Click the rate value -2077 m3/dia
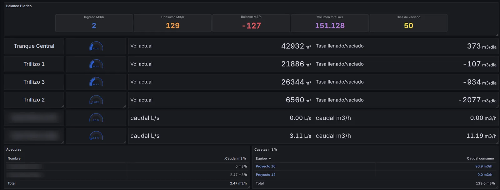Screen dimensions: 500x190 [x=477, y=100]
